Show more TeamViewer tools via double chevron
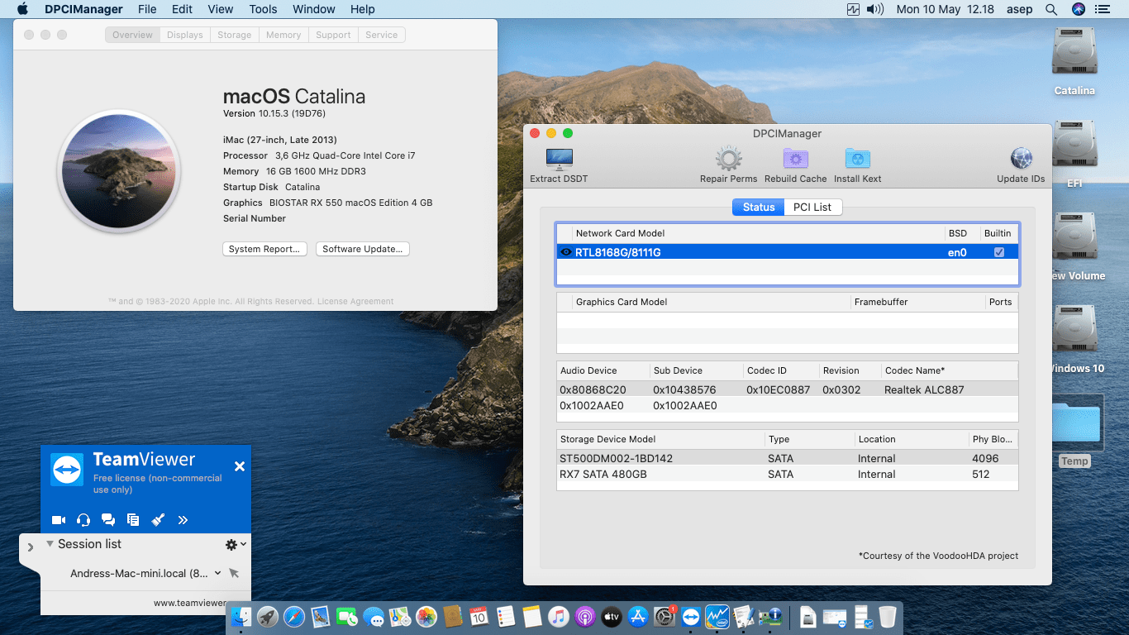 pos(183,520)
